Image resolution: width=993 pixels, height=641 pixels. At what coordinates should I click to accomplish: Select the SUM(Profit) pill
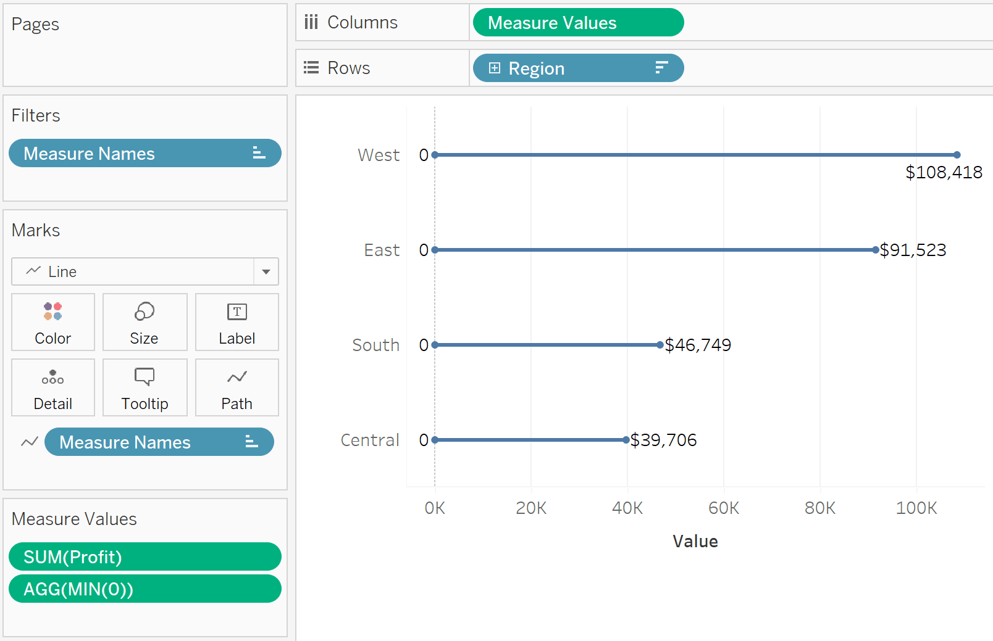click(x=145, y=556)
